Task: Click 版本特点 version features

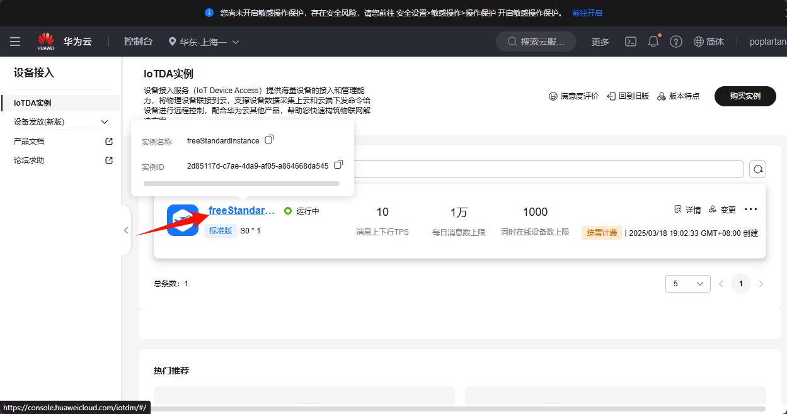Action: (679, 96)
